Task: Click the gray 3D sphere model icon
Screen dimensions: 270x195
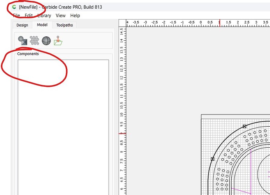Action: point(47,40)
